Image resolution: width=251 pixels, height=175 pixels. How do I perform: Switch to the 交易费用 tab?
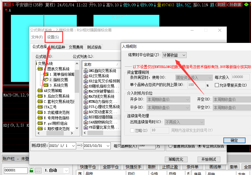point(76,47)
